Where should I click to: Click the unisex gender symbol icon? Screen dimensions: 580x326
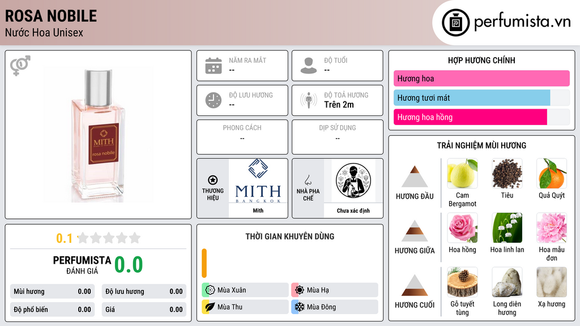tap(20, 66)
